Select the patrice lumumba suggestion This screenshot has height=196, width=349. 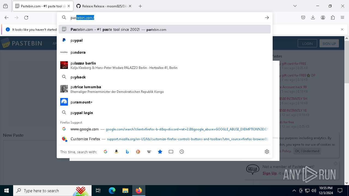[x=165, y=89]
